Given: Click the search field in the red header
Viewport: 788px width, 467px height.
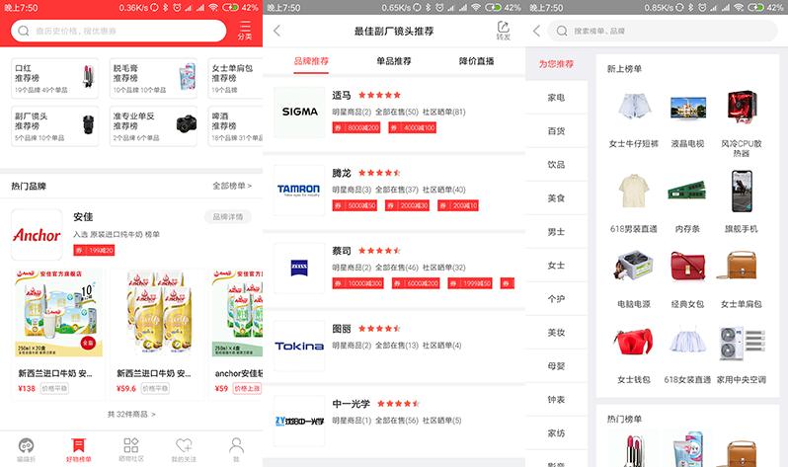Looking at the screenshot, I should click(118, 31).
